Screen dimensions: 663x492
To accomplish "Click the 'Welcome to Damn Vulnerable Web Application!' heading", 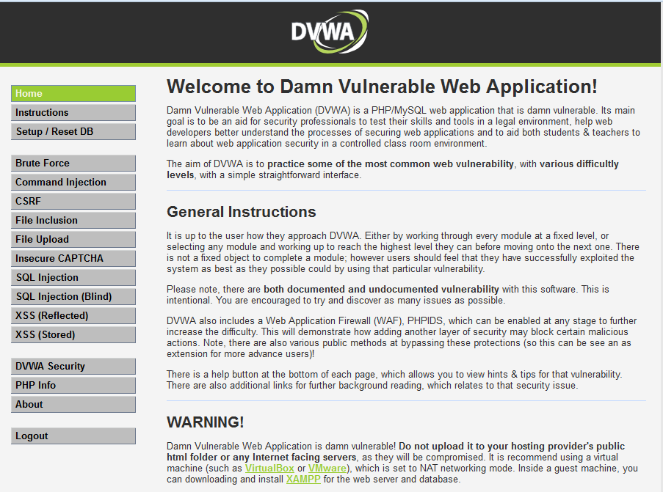I will point(382,87).
